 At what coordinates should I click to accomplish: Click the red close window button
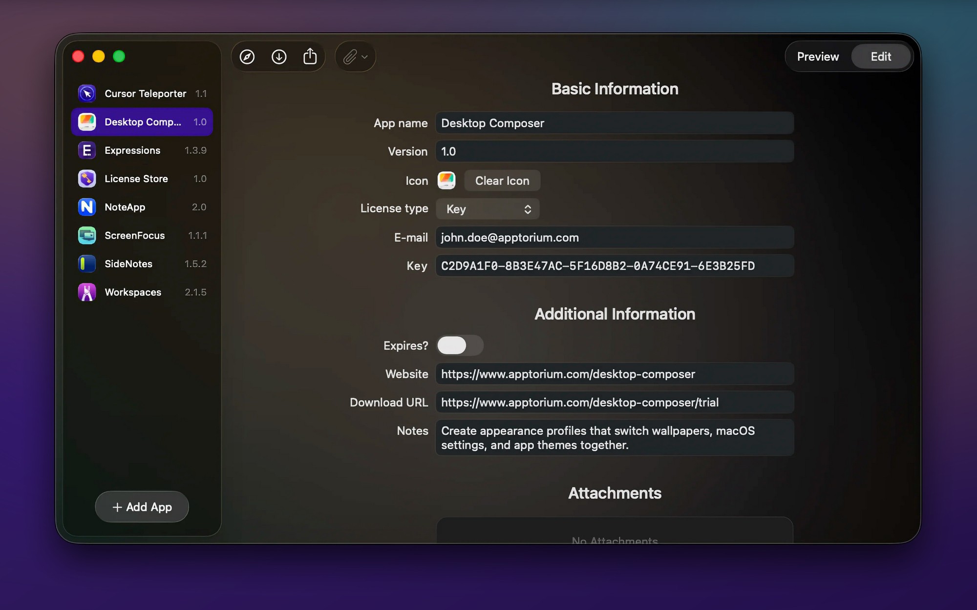pyautogui.click(x=78, y=57)
